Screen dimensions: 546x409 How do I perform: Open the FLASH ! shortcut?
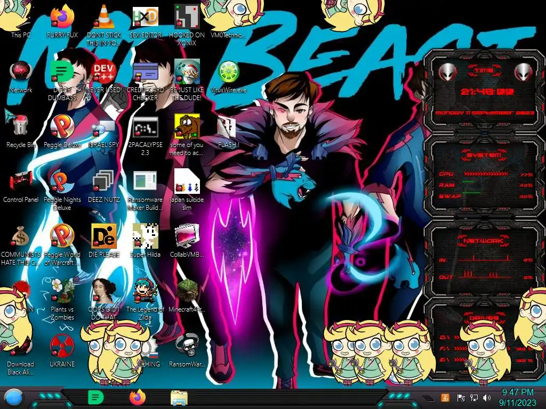(228, 132)
